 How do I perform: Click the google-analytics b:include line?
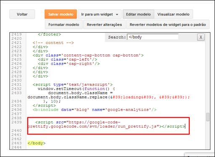[94, 110]
